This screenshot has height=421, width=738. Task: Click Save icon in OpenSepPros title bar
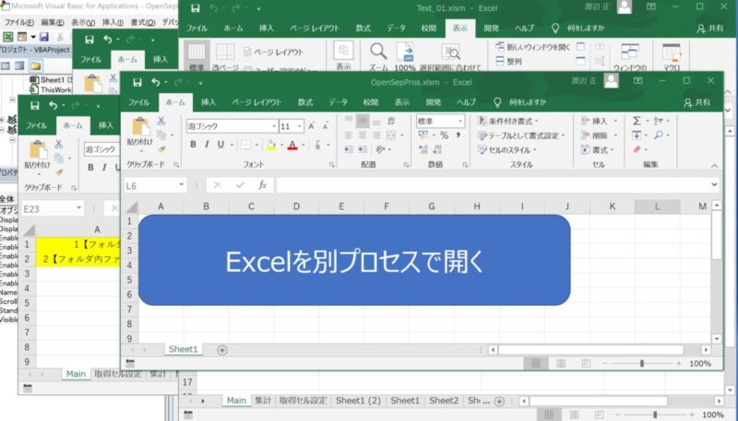point(137,82)
